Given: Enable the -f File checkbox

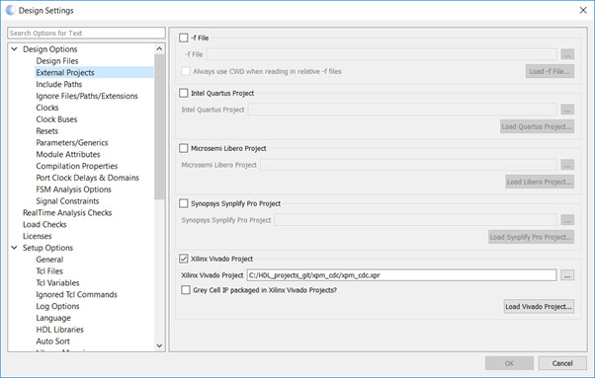Looking at the screenshot, I should pos(184,38).
